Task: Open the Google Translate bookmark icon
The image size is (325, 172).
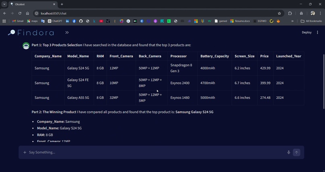Action: [43, 21]
